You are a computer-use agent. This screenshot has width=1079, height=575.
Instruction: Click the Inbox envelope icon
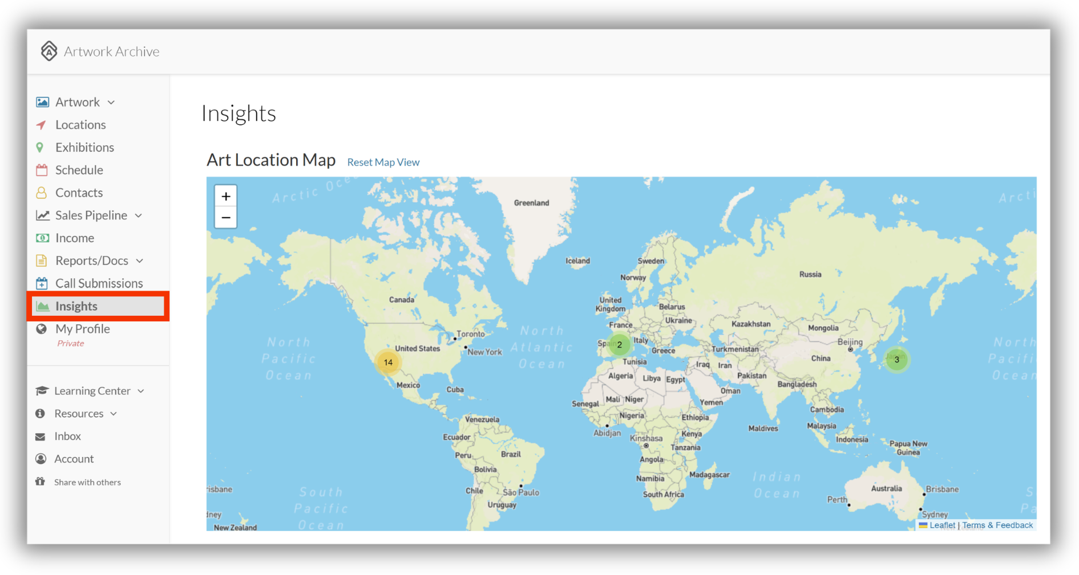pyautogui.click(x=41, y=437)
